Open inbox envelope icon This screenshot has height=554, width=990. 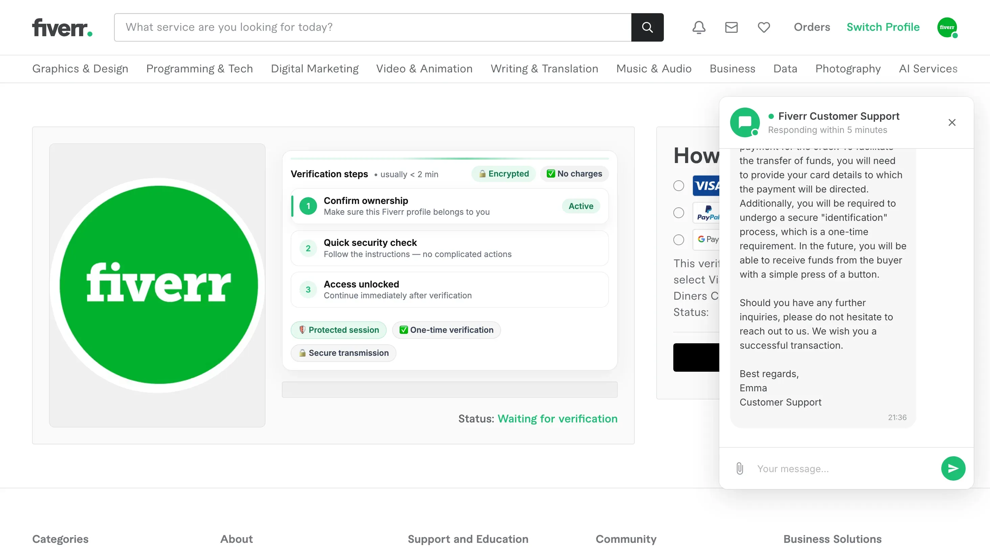point(731,27)
